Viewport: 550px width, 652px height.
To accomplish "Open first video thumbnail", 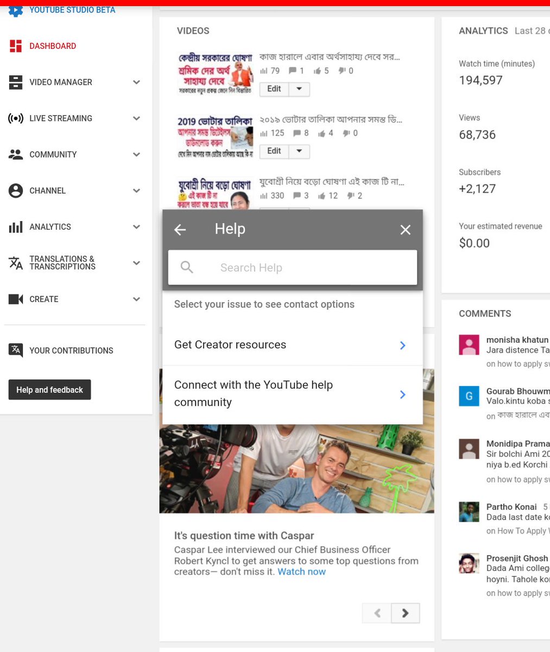I will click(216, 74).
